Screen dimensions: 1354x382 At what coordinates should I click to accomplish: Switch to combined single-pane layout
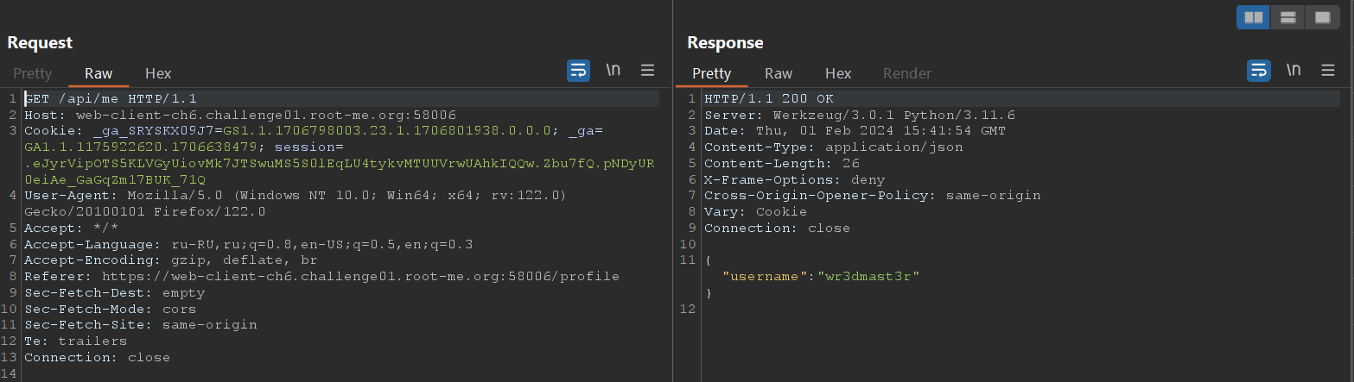click(x=1322, y=17)
